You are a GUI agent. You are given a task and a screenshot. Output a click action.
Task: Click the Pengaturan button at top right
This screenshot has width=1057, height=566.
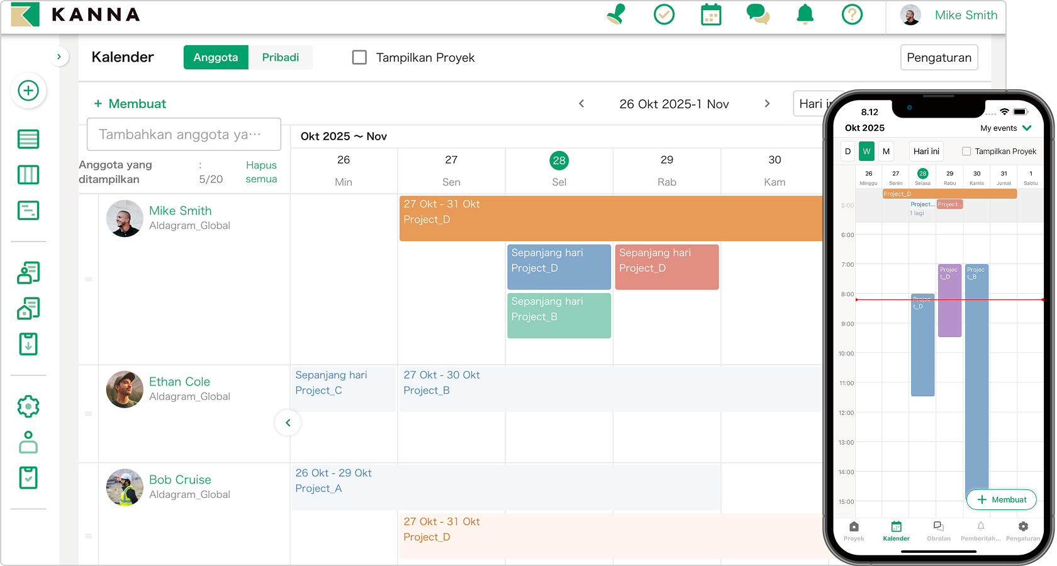click(939, 57)
